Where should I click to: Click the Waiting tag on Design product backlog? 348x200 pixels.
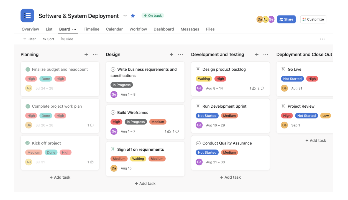(x=204, y=79)
